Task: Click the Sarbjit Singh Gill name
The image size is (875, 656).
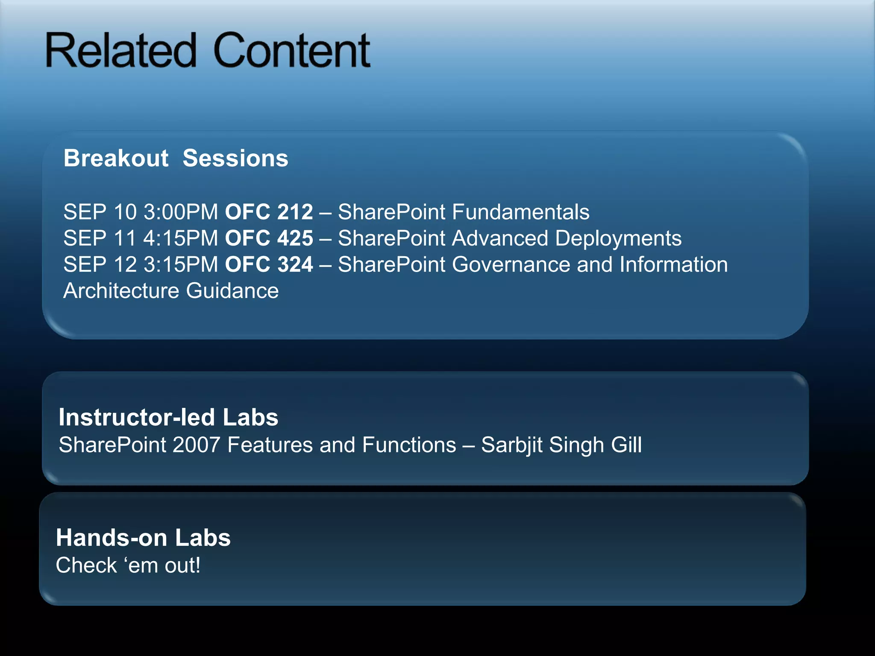Action: click(x=561, y=445)
